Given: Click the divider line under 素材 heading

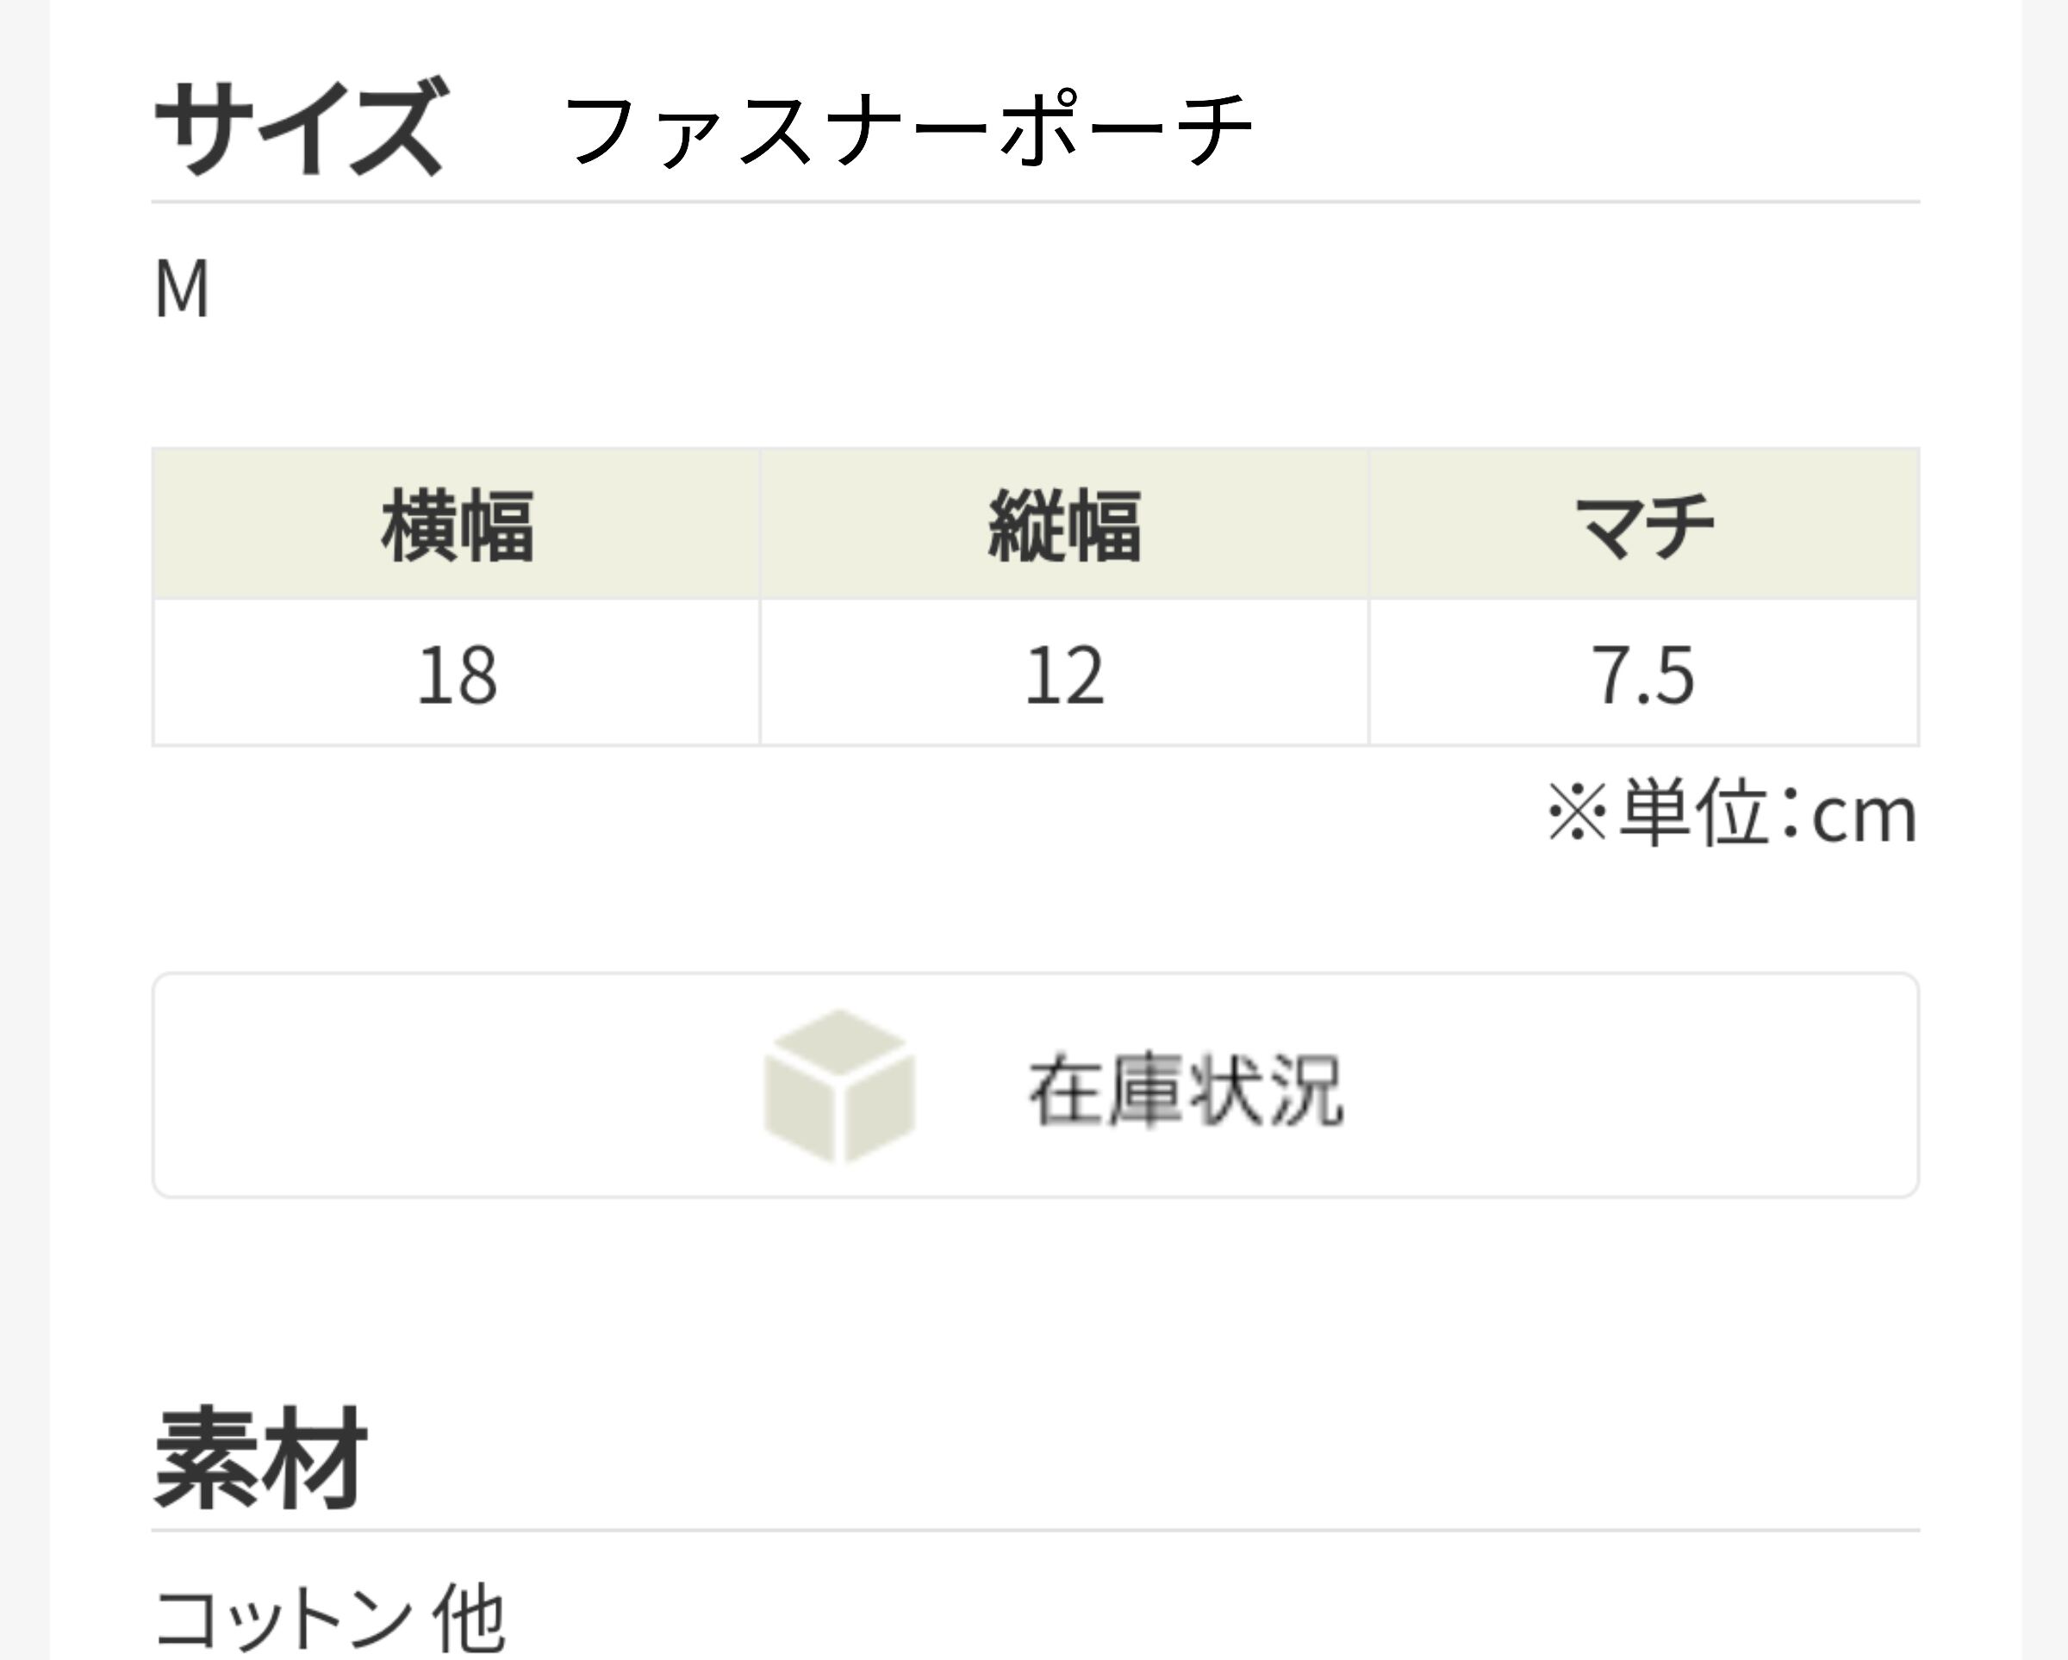Looking at the screenshot, I should (x=1035, y=1531).
